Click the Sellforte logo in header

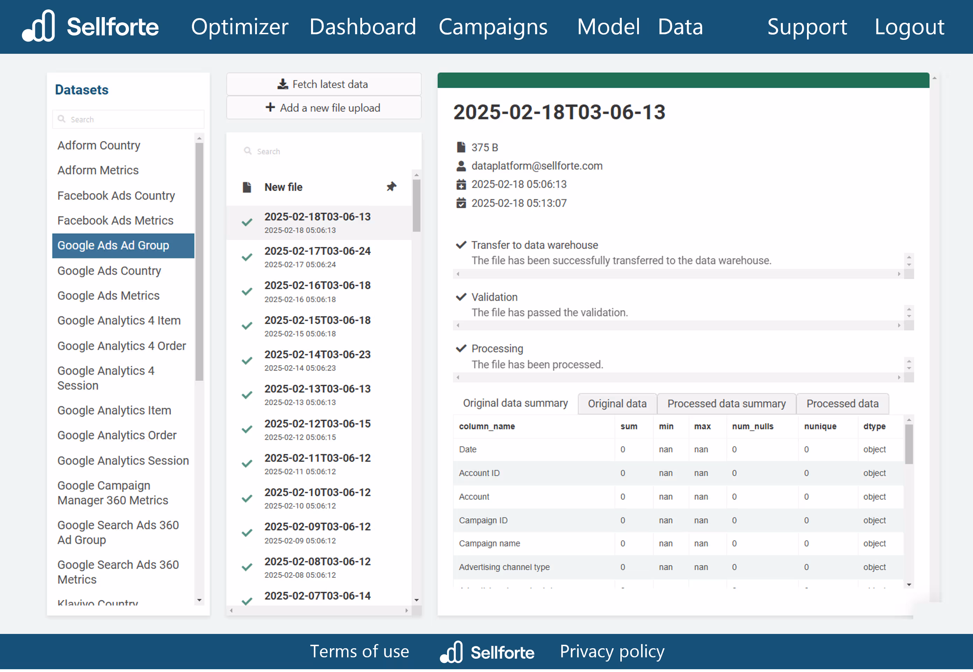click(x=91, y=26)
